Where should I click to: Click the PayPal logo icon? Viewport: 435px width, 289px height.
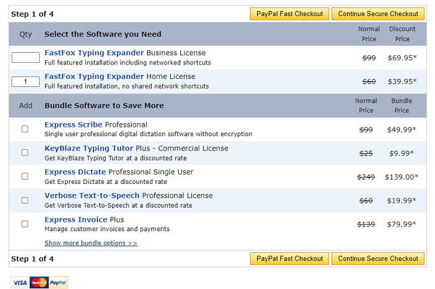pyautogui.click(x=58, y=283)
